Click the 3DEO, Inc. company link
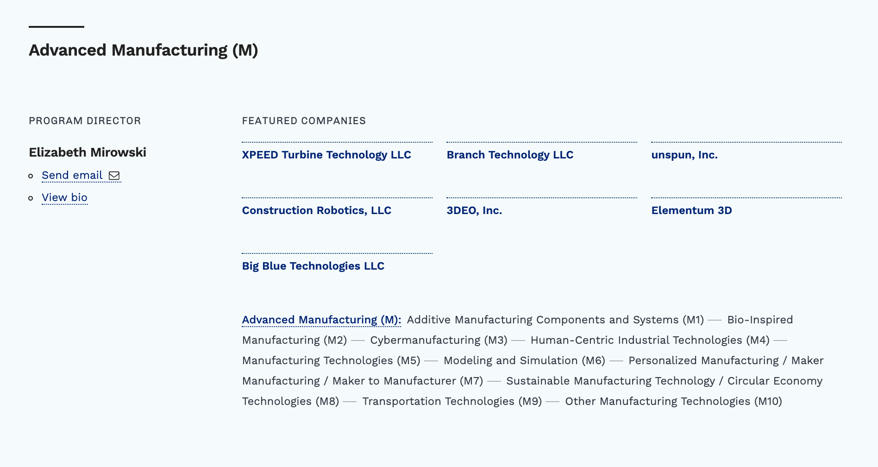This screenshot has width=878, height=467. 474,210
